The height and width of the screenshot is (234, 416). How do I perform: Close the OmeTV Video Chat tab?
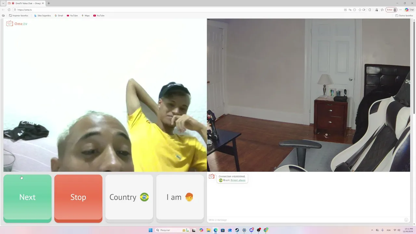[43, 3]
